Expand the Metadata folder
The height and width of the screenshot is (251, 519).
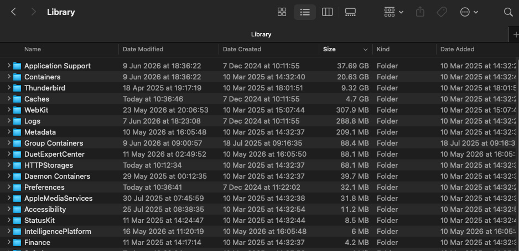coord(9,132)
